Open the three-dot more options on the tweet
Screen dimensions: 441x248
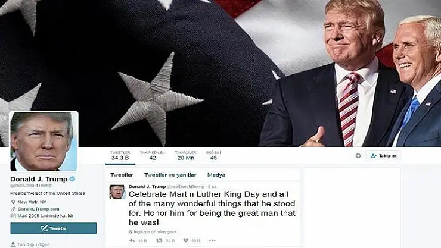(x=212, y=240)
